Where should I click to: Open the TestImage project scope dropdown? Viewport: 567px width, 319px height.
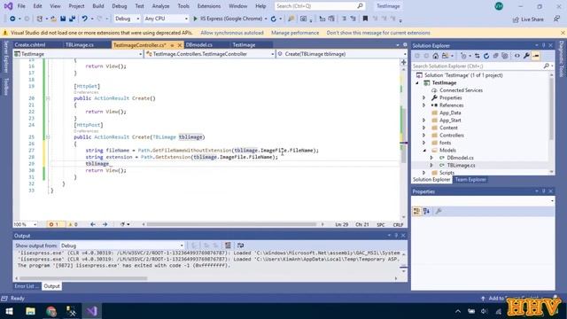point(78,54)
